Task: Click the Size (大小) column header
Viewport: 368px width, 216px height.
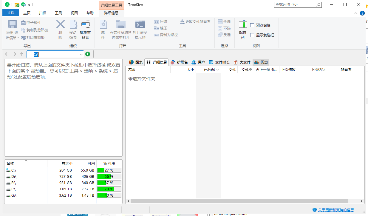Action: pos(183,70)
